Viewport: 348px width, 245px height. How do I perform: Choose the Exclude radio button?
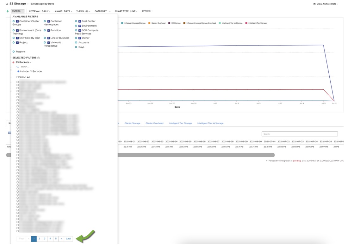coord(31,71)
